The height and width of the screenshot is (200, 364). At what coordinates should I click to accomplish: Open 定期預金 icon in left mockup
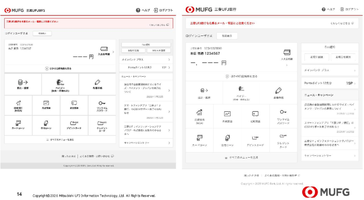(x=74, y=103)
